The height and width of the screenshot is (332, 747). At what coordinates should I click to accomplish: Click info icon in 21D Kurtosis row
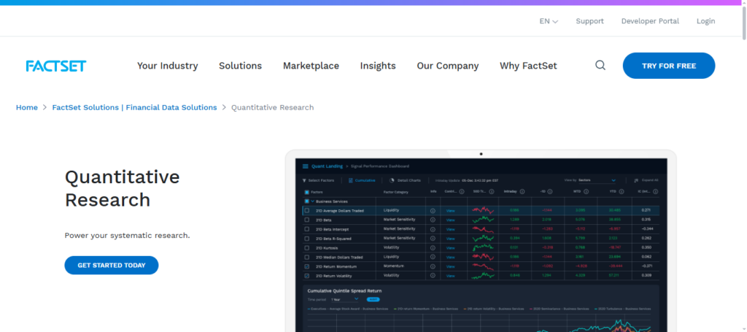433,247
